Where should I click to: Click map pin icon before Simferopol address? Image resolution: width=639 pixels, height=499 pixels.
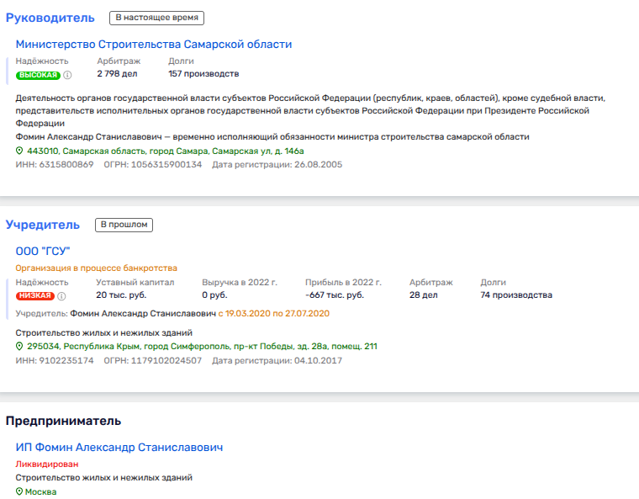[x=20, y=346]
